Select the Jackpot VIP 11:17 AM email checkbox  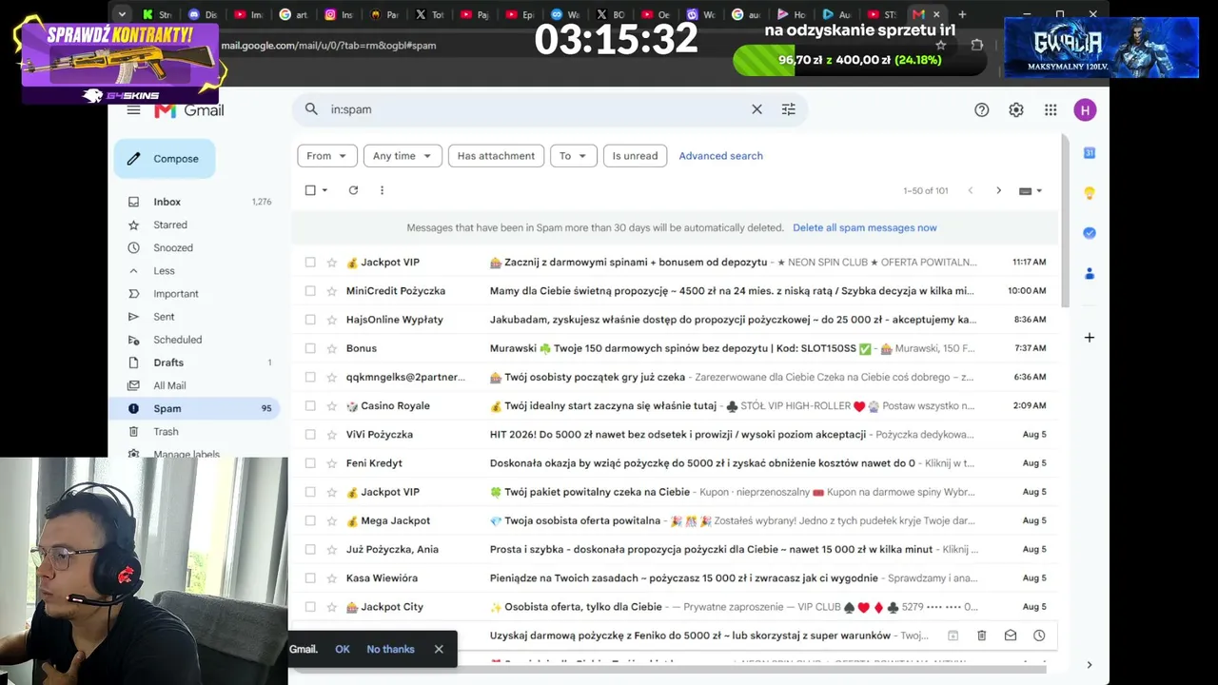pyautogui.click(x=310, y=263)
